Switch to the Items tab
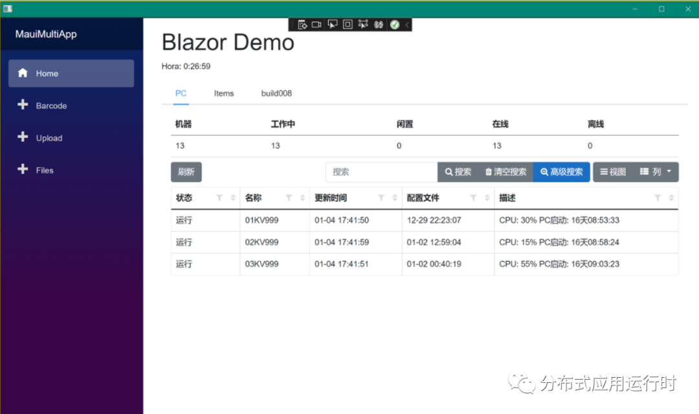 224,93
